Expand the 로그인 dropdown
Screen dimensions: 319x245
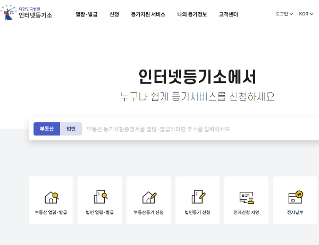[284, 14]
